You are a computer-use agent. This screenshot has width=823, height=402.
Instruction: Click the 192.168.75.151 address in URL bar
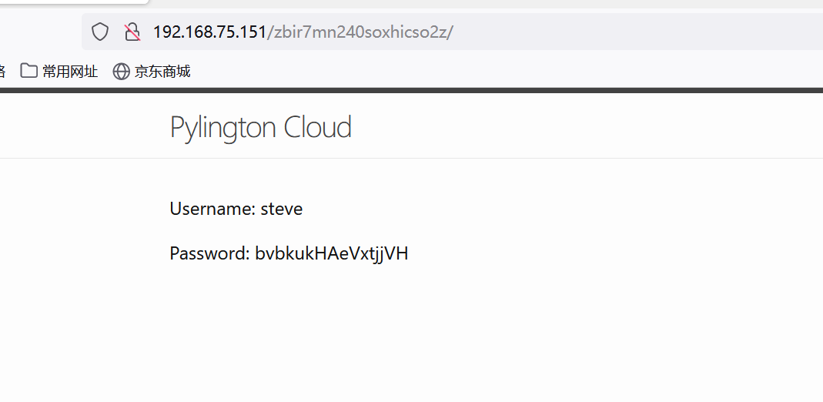[209, 32]
